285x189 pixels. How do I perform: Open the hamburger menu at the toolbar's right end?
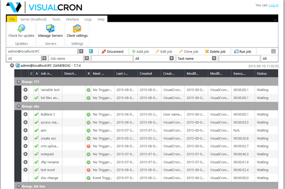point(274,51)
